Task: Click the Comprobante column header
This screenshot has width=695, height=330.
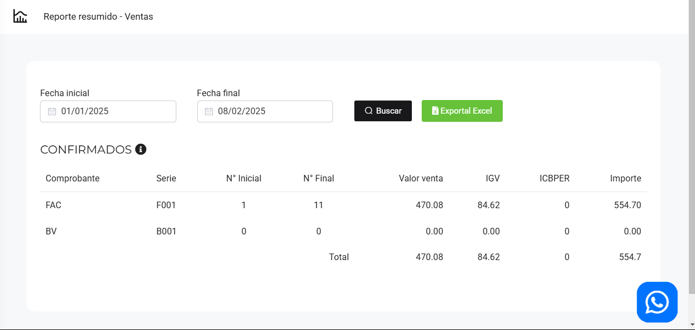Action: (72, 178)
